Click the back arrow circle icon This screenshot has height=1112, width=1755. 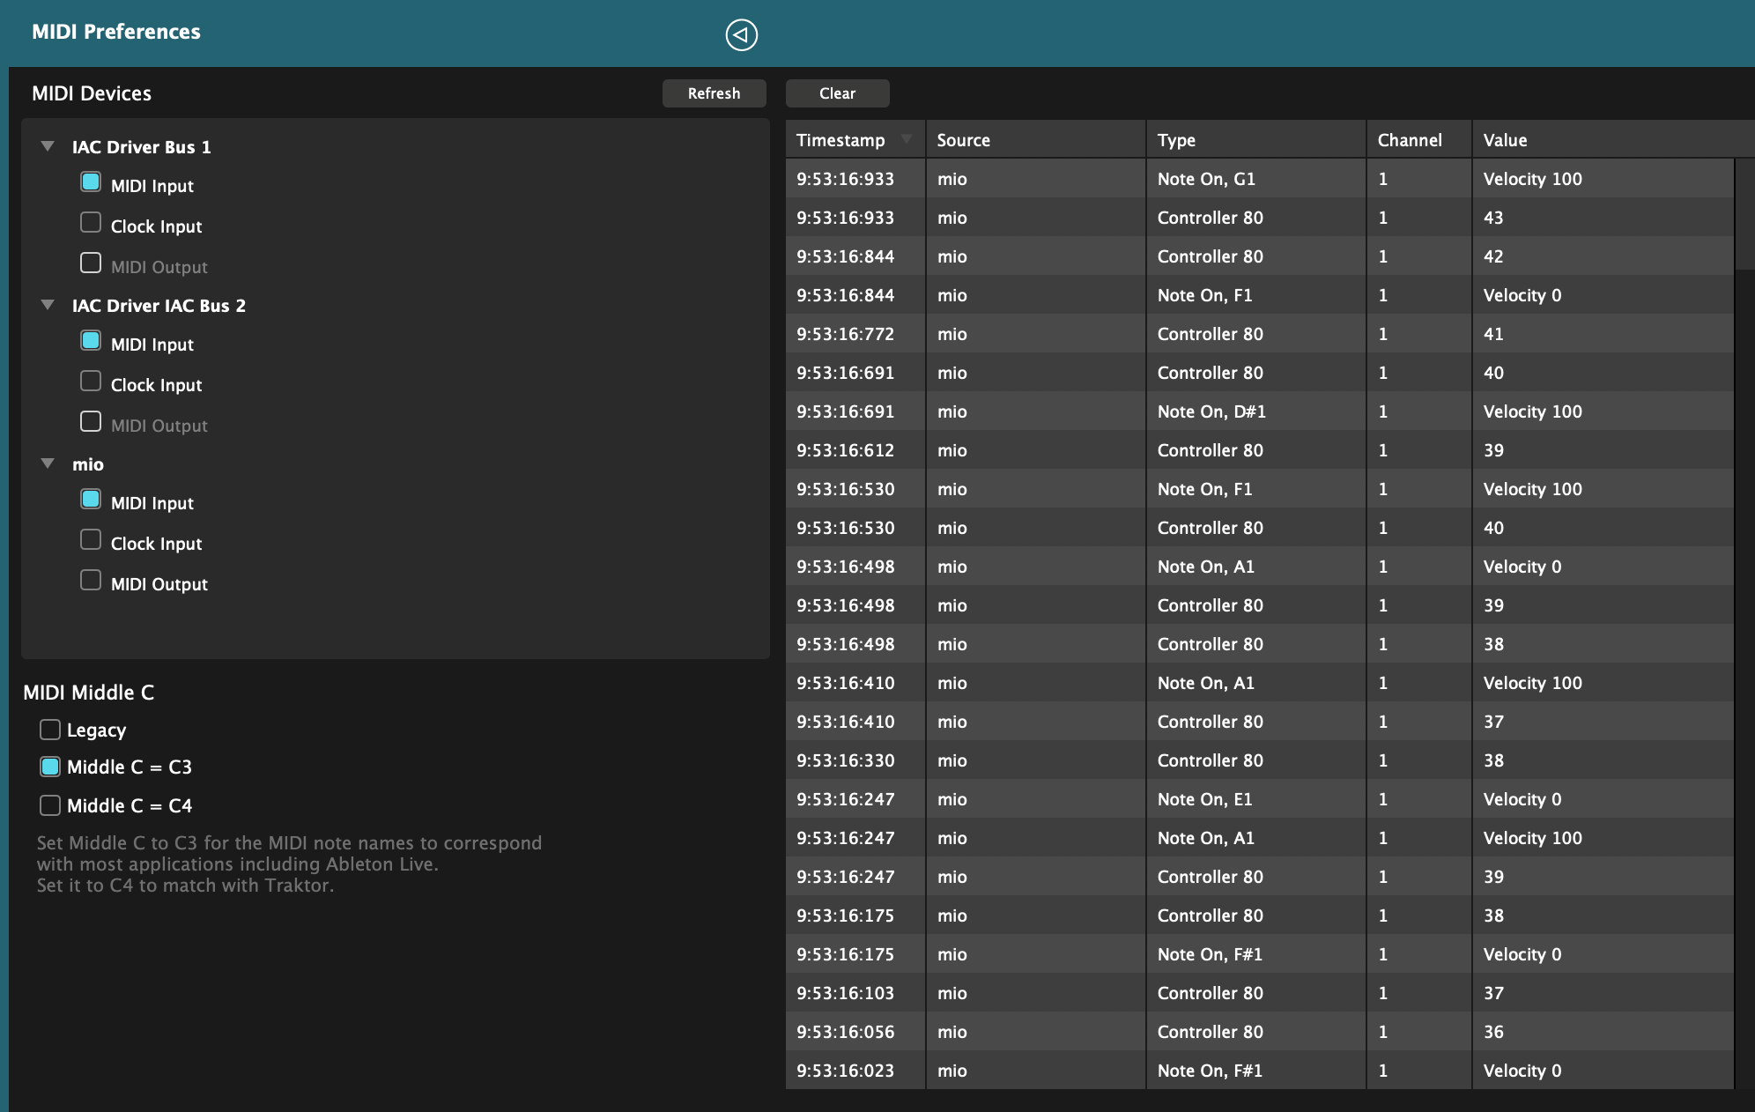pos(741,35)
